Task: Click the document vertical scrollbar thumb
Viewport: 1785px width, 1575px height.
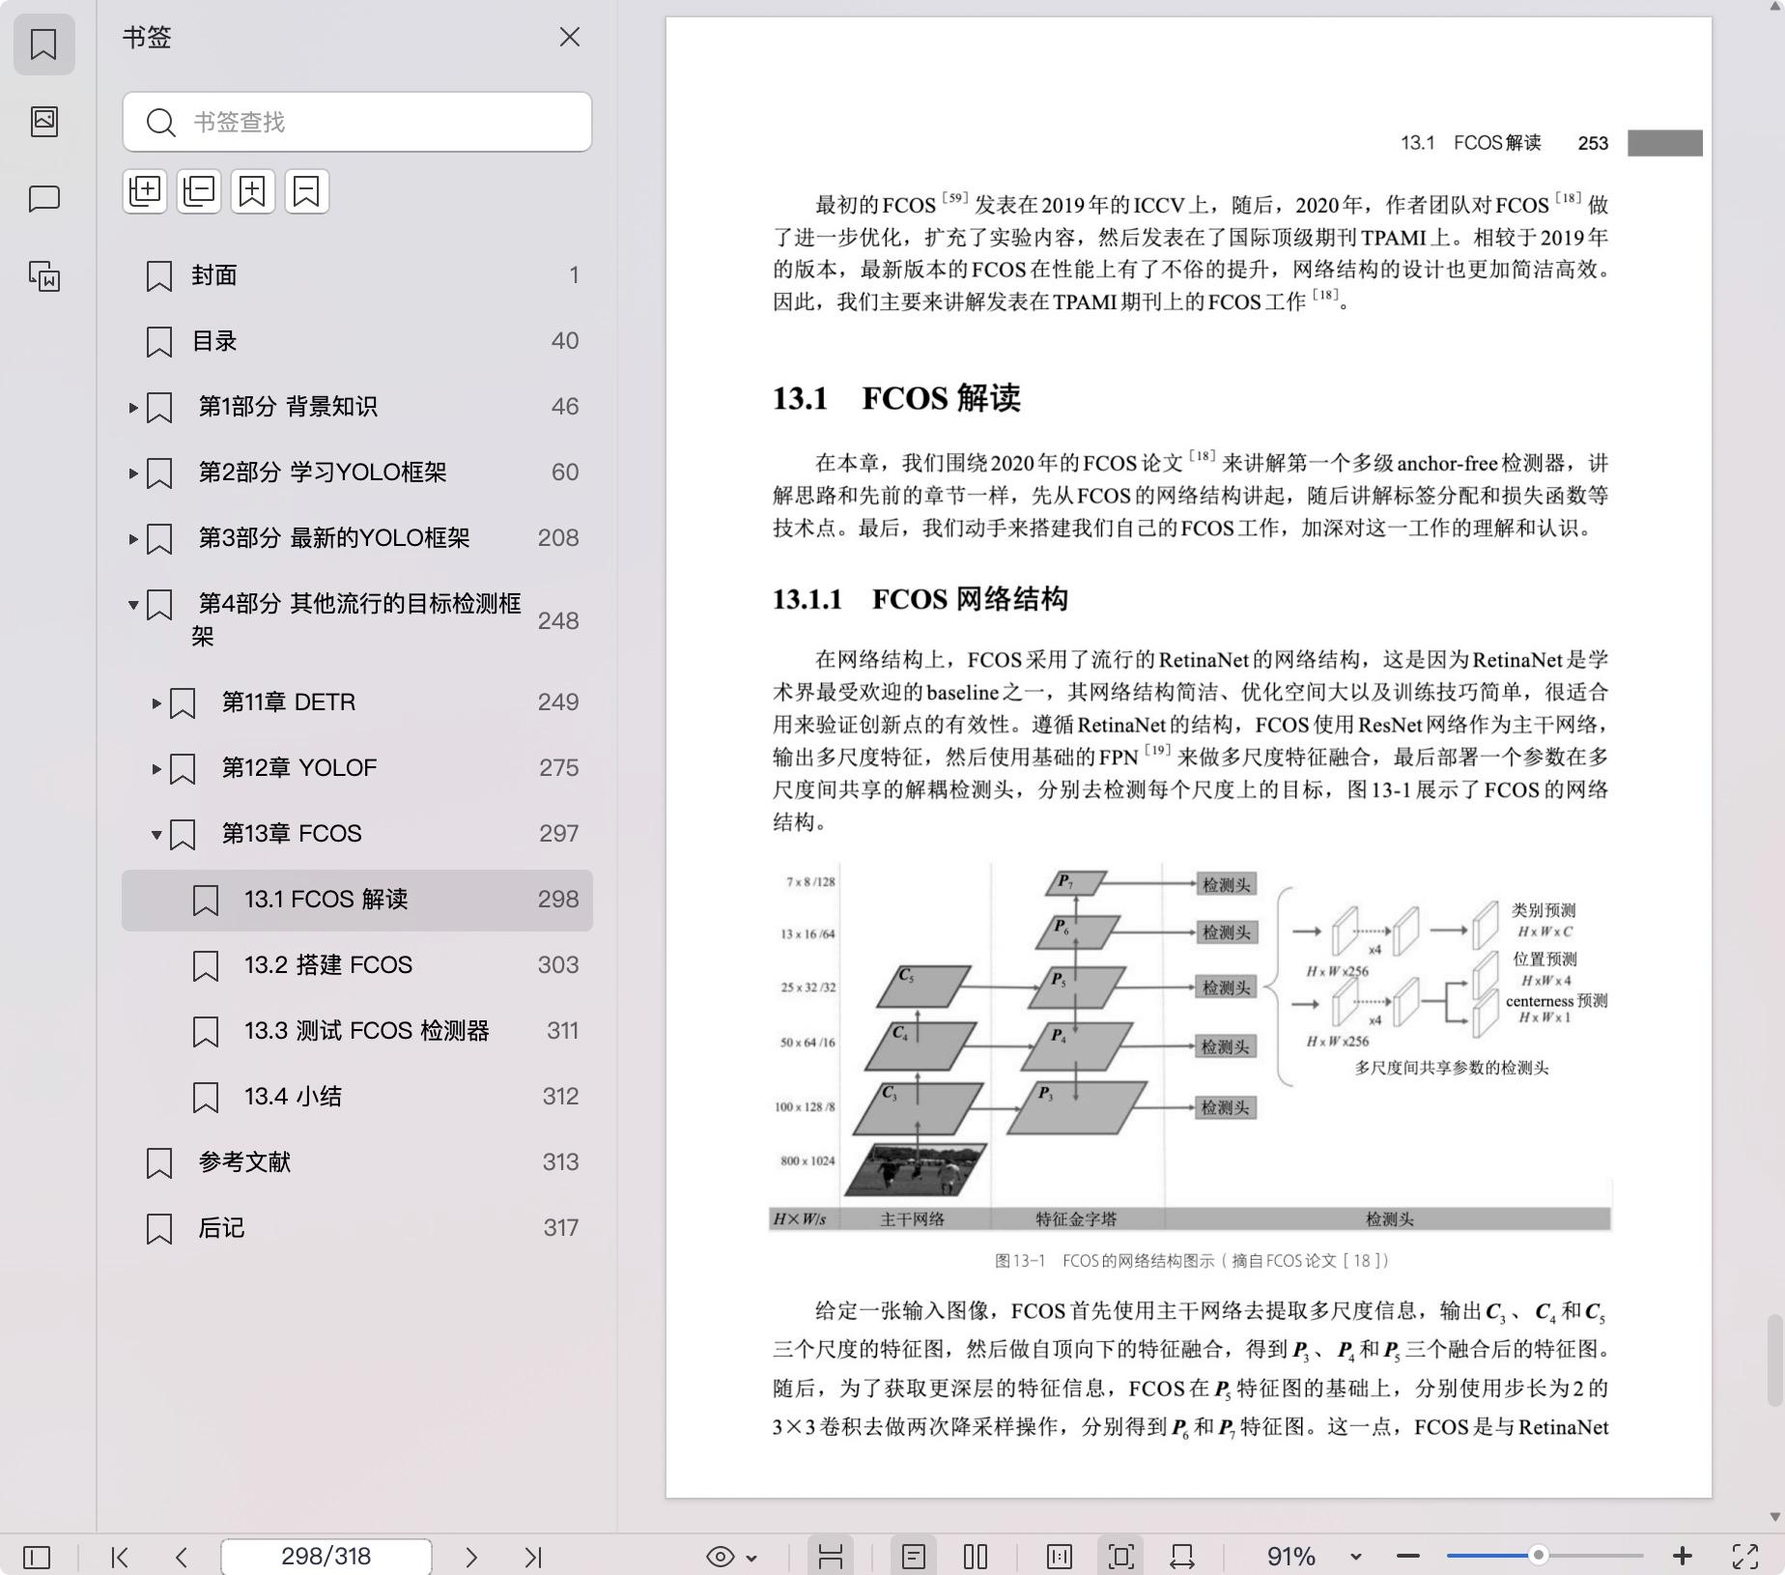Action: [1774, 1360]
